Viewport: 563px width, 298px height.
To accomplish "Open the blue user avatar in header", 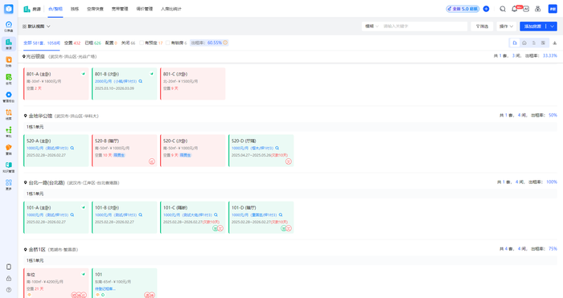I will point(553,9).
